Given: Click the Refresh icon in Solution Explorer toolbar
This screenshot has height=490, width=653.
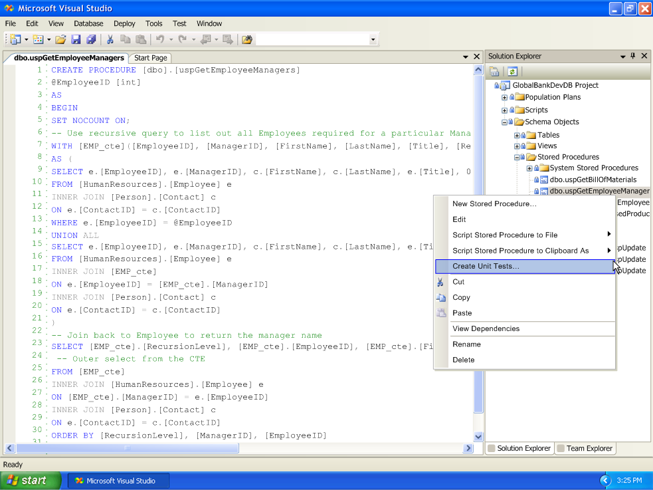Looking at the screenshot, I should [x=512, y=71].
